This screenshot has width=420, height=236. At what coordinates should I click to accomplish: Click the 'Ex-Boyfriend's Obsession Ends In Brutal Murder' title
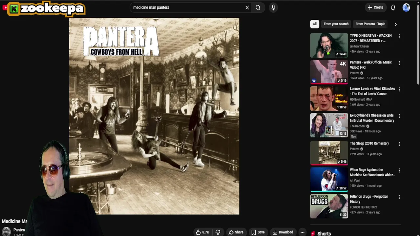tap(372, 118)
